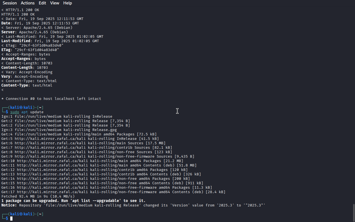Click the blinking cursor at the last prompt
This screenshot has width=355, height=222.
[11, 219]
